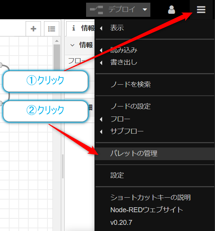Add a new flow tab with plus
The image size is (215, 231).
33,29
